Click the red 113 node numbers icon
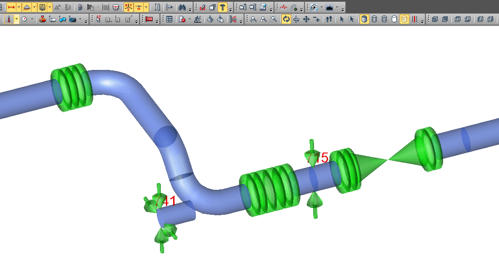The image size is (499, 257). tap(149, 19)
